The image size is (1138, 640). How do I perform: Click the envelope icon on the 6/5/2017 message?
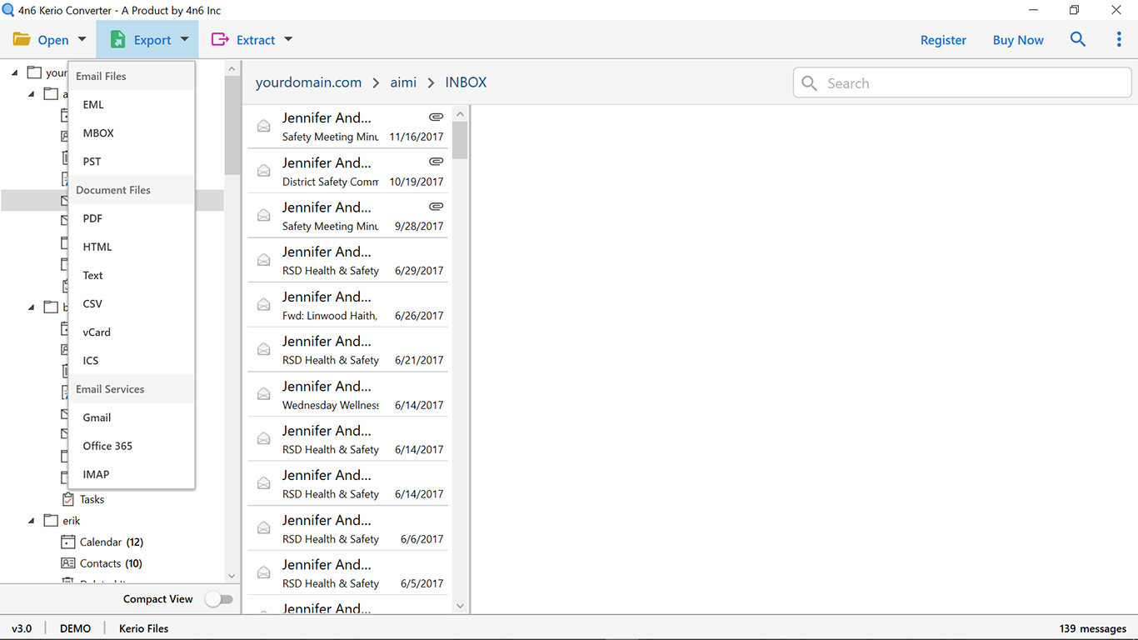pyautogui.click(x=263, y=572)
